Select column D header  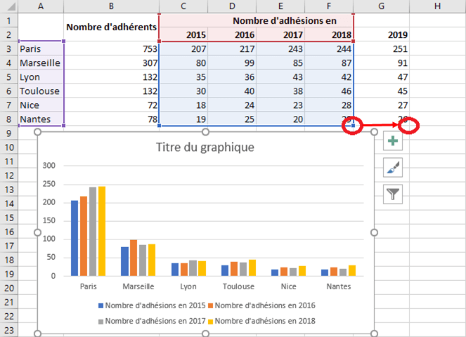[x=232, y=6]
